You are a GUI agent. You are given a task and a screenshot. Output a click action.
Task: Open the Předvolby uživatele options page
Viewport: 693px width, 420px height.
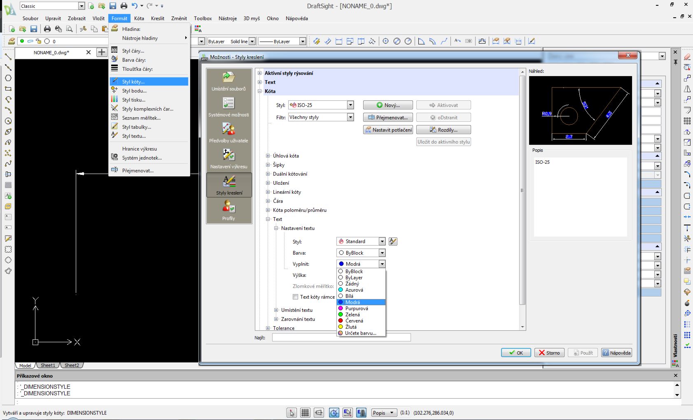pos(229,133)
